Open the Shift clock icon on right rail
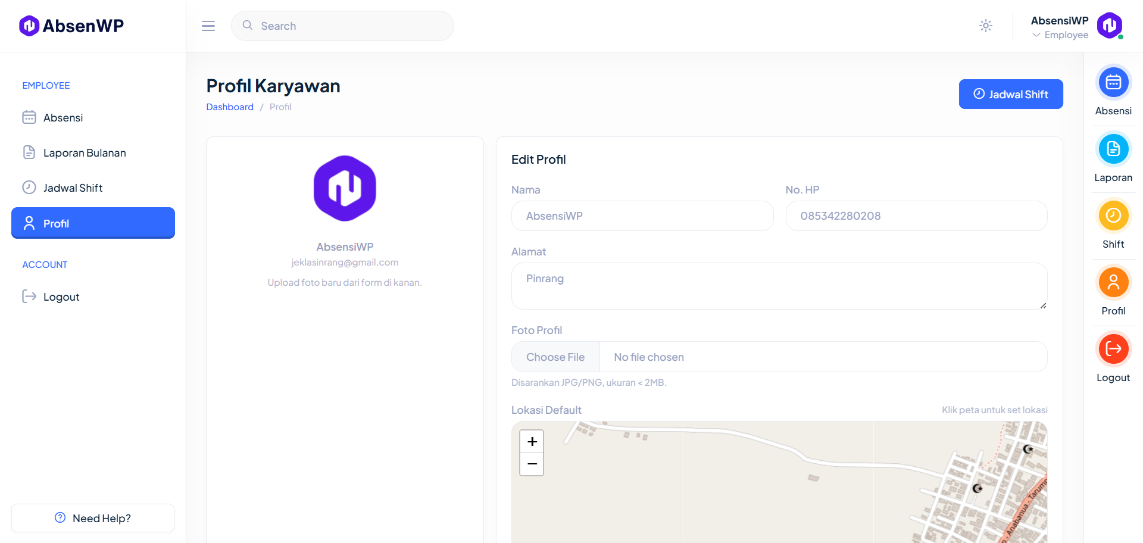1143x543 pixels. 1113,216
